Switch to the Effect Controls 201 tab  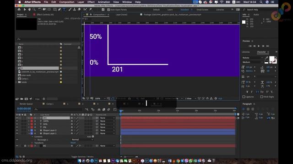coord(45,15)
